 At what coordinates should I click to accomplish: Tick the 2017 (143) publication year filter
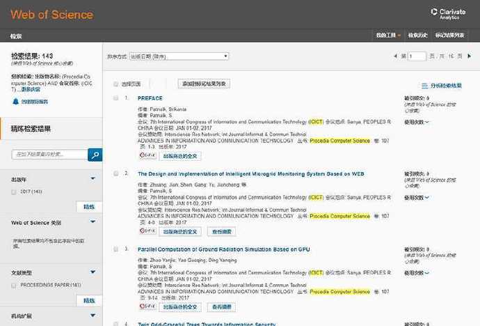click(x=13, y=192)
